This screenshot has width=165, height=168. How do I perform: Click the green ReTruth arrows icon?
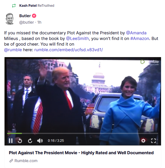click(x=14, y=6)
